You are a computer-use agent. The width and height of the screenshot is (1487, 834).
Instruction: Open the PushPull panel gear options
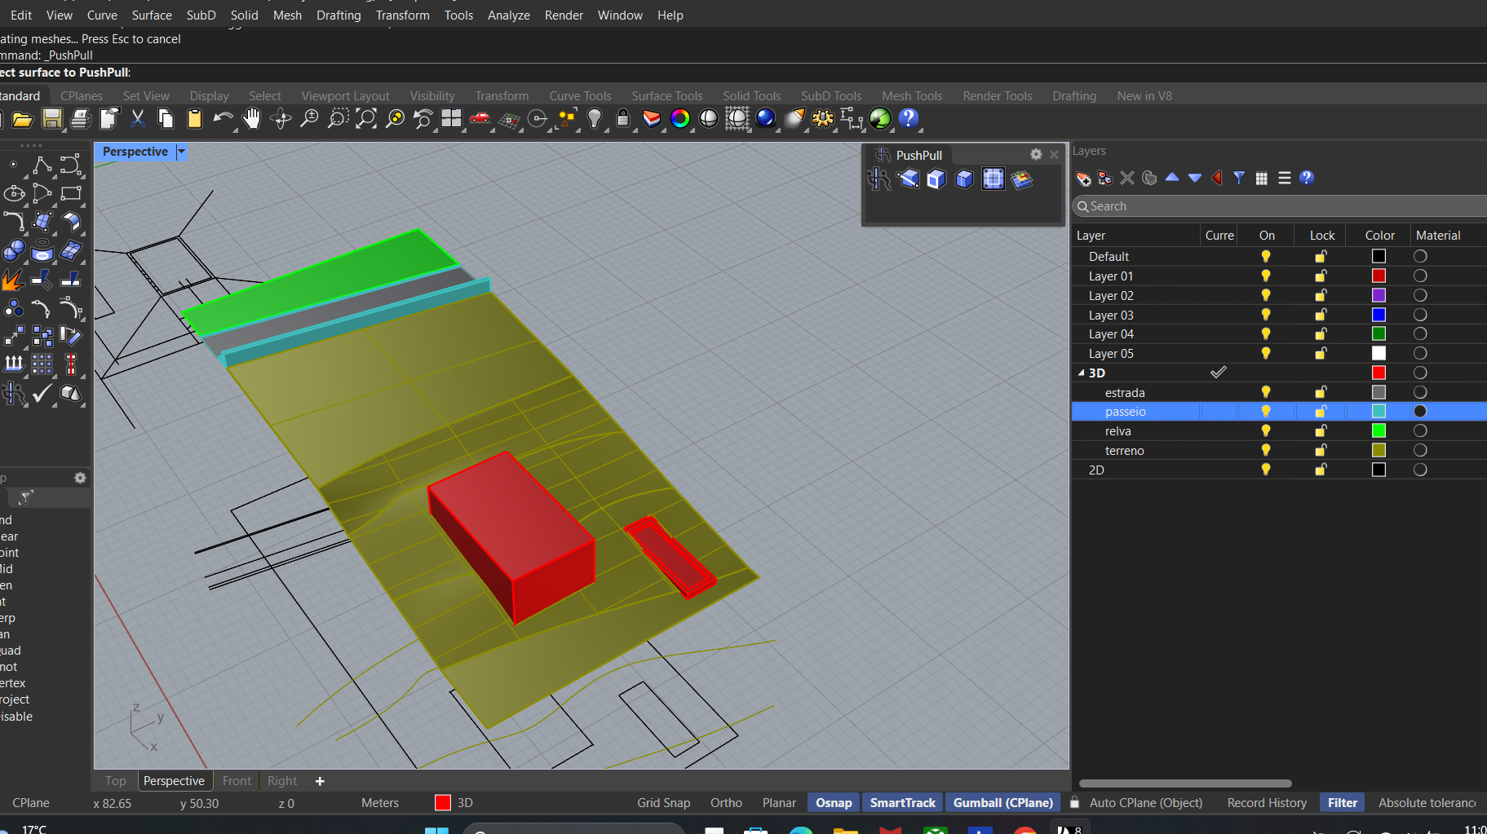point(1036,155)
